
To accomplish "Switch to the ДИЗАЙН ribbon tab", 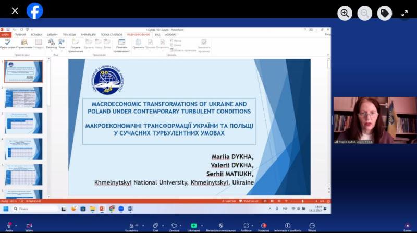I will pos(53,34).
